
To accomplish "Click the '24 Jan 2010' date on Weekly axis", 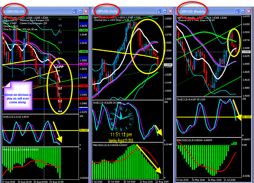I will tap(182, 180).
